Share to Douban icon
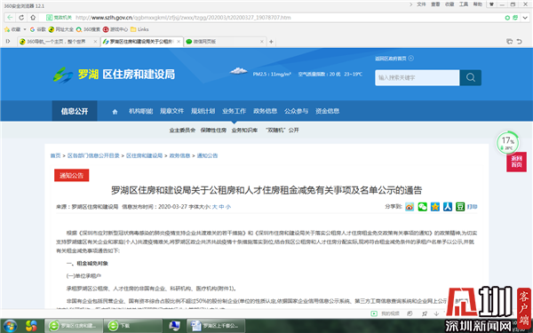Viewport: 533px width, 333px height. coord(460,207)
